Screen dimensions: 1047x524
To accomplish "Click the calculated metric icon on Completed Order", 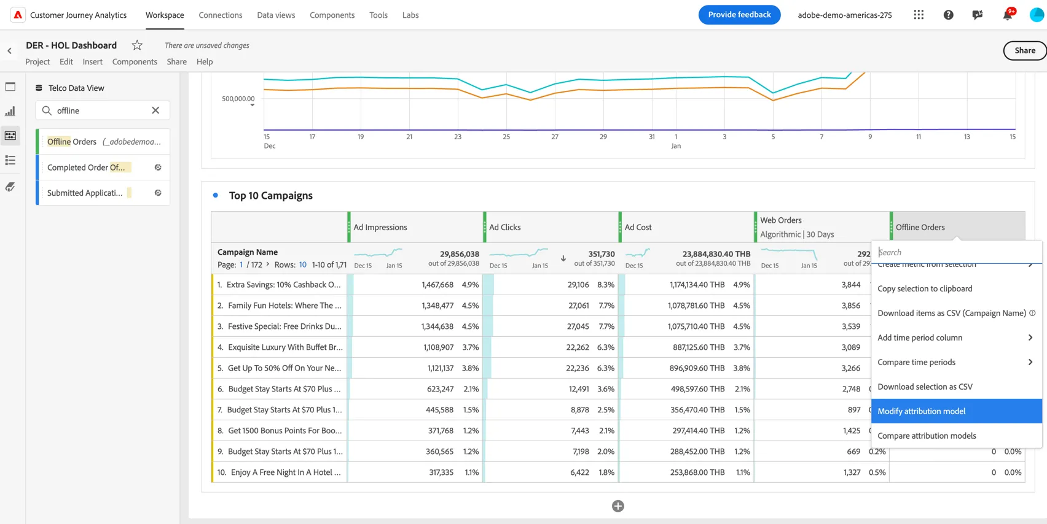I will pyautogui.click(x=158, y=167).
